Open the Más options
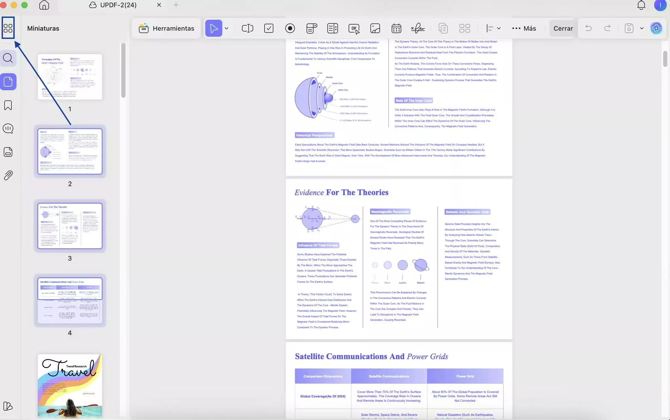 [524, 28]
